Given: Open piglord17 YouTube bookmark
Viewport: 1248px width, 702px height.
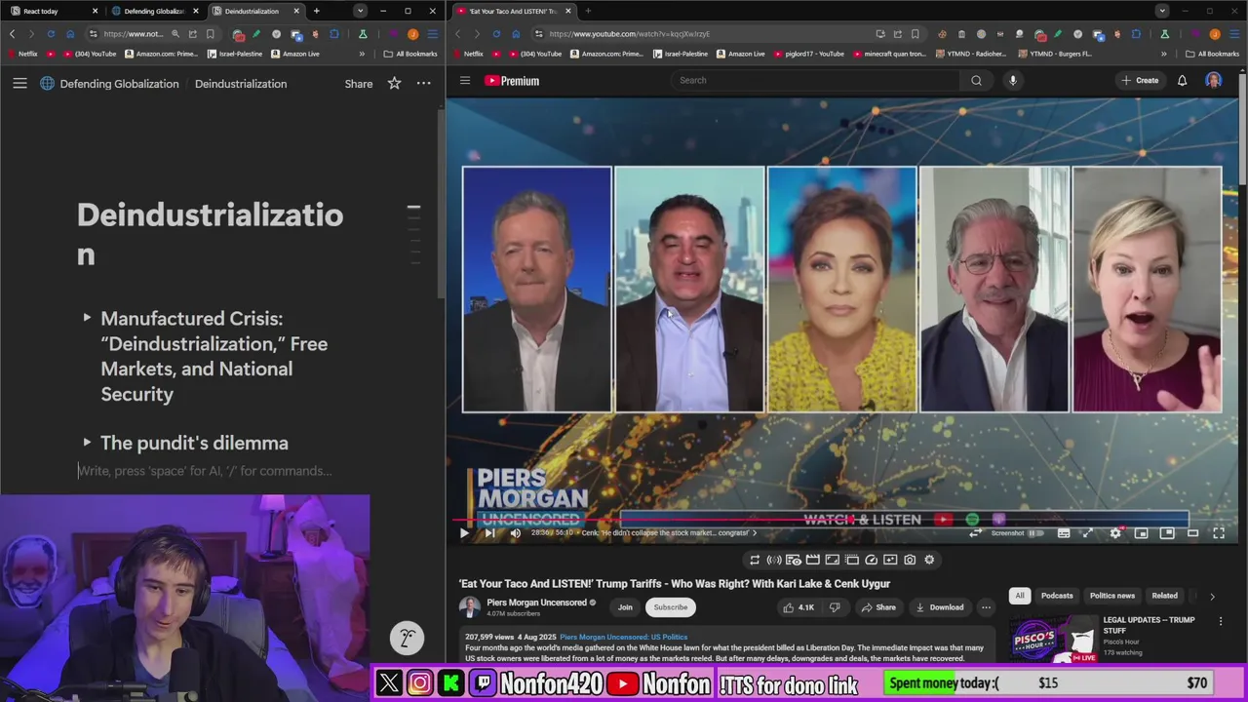Looking at the screenshot, I should [x=808, y=54].
